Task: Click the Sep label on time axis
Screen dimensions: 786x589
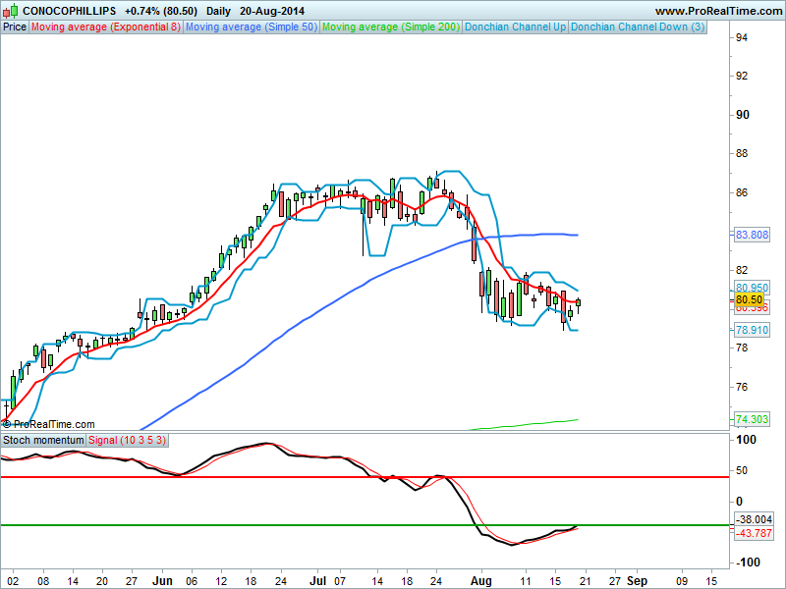Action: click(x=637, y=581)
